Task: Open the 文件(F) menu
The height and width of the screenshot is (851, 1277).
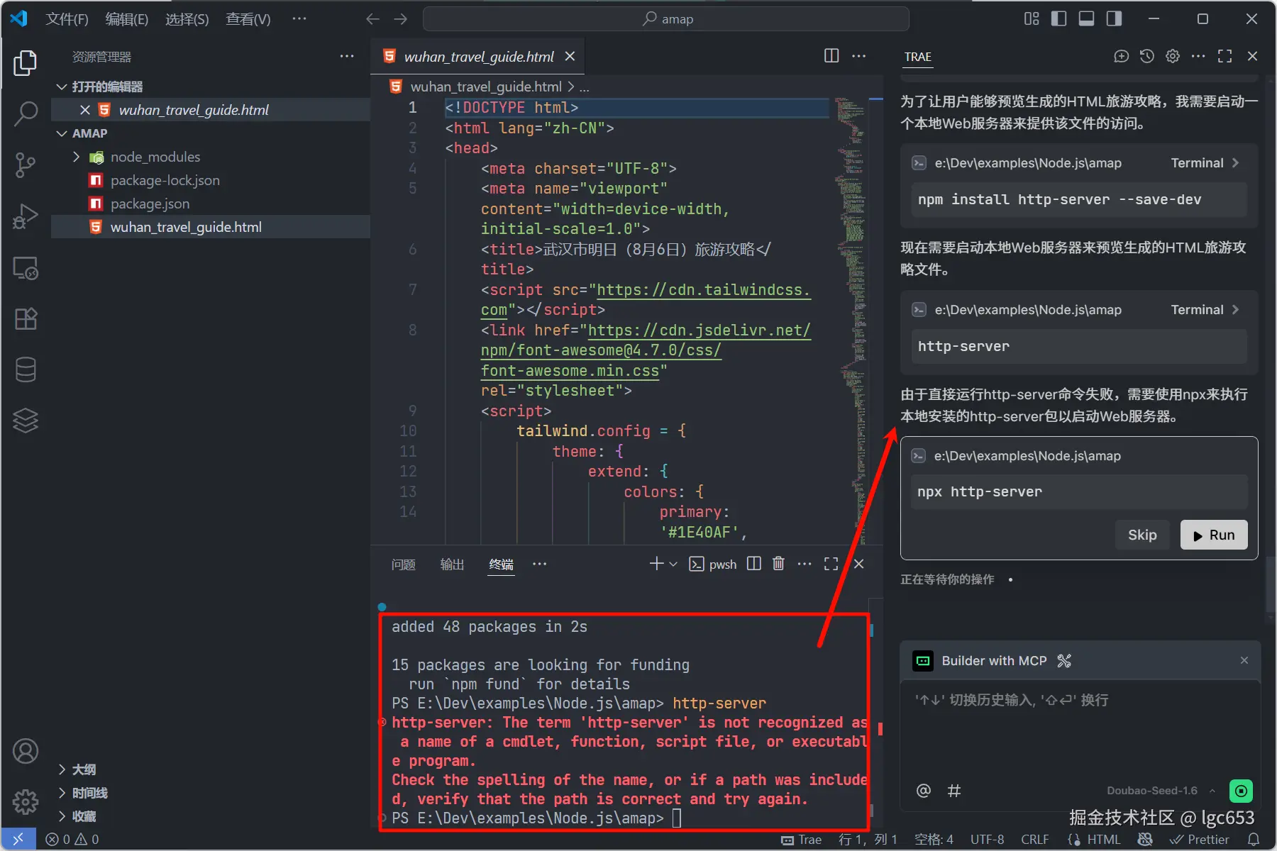Action: click(x=67, y=19)
